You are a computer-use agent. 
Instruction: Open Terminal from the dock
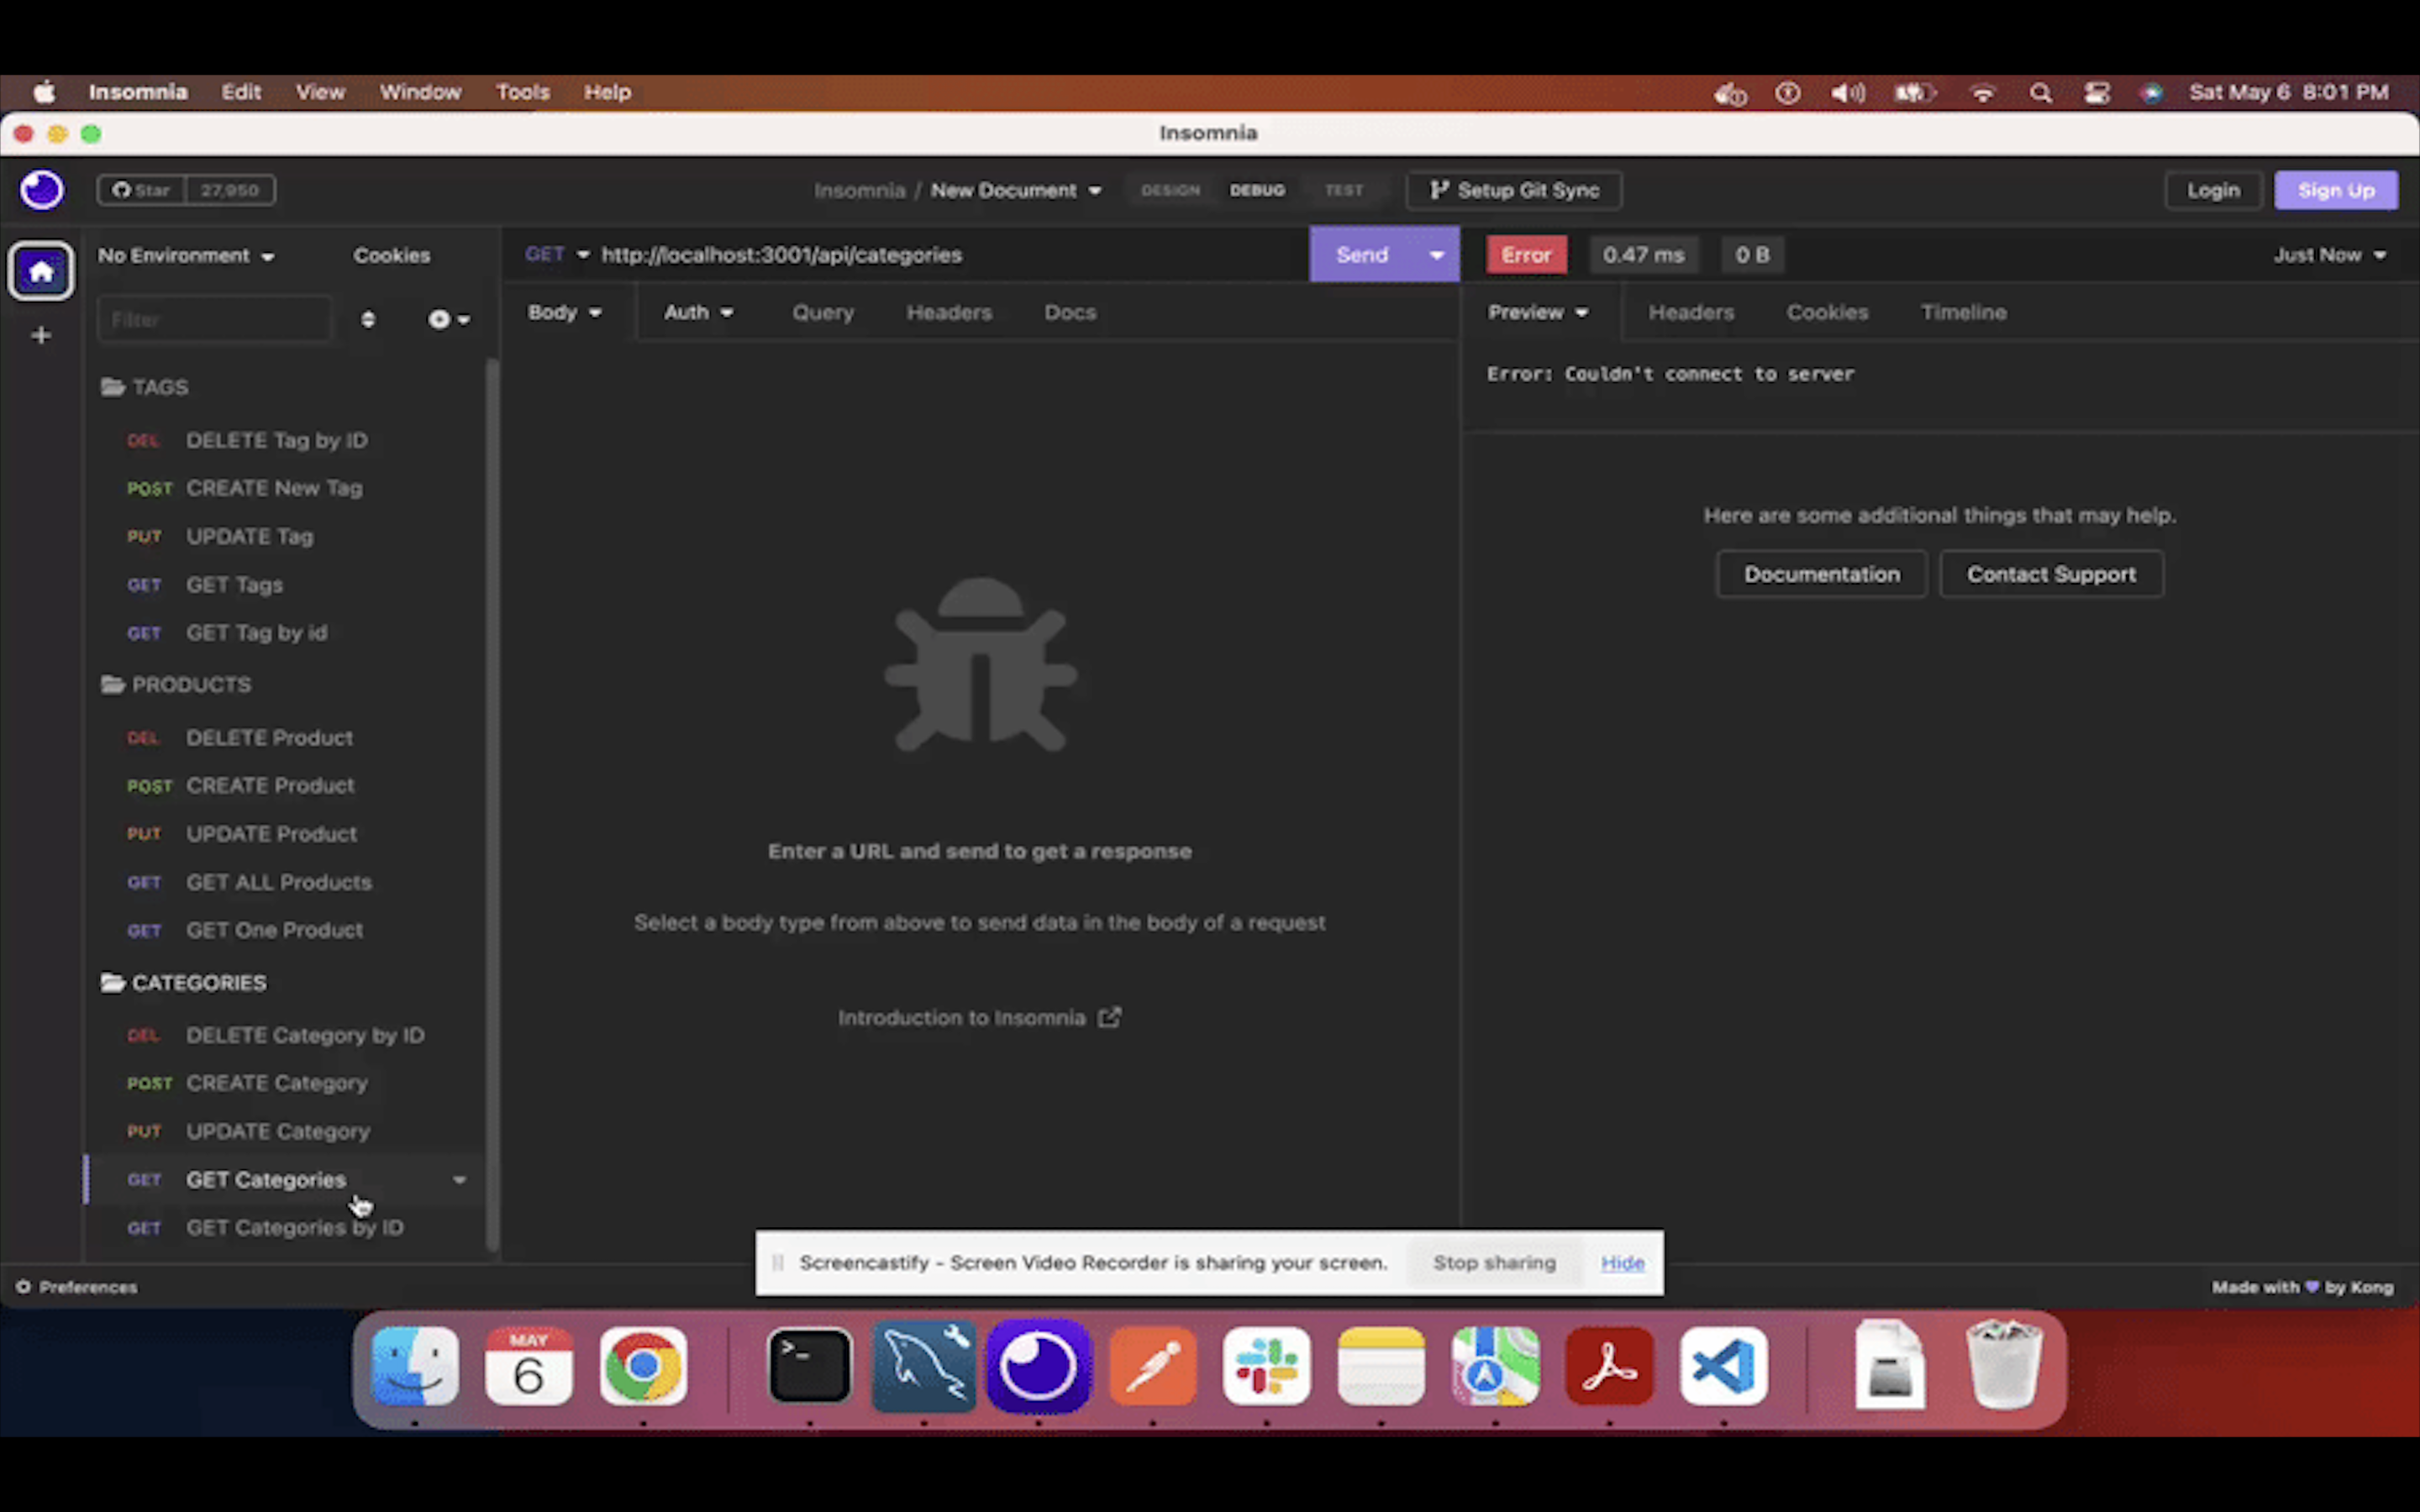point(809,1366)
